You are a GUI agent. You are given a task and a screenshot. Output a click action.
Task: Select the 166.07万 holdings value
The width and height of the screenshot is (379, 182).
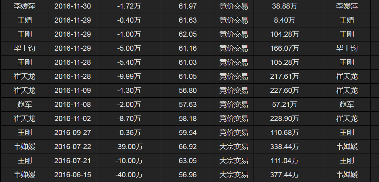tap(284, 48)
